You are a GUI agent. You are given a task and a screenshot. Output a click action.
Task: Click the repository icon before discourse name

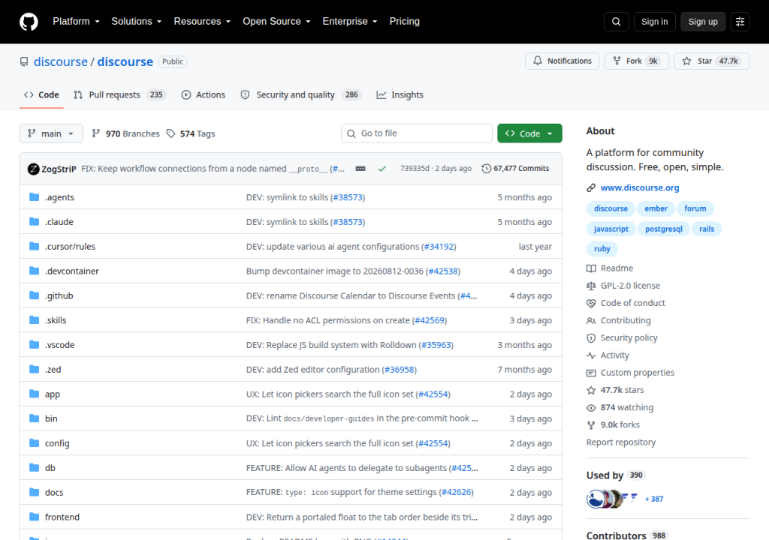[24, 61]
